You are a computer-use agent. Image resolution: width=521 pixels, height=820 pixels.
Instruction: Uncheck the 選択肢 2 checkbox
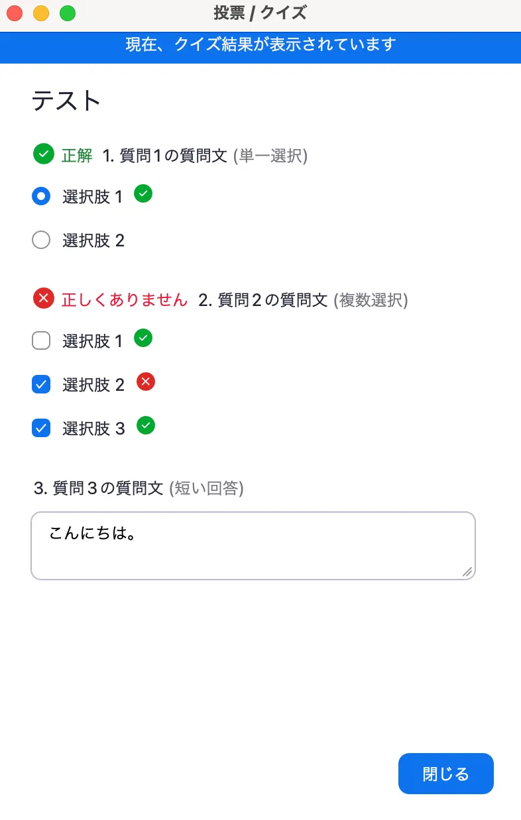pos(40,384)
